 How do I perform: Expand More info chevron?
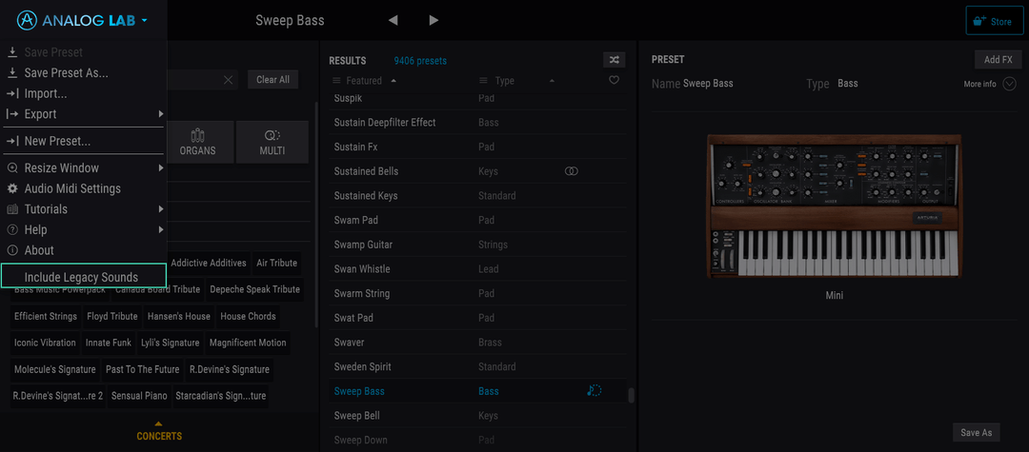[1009, 84]
